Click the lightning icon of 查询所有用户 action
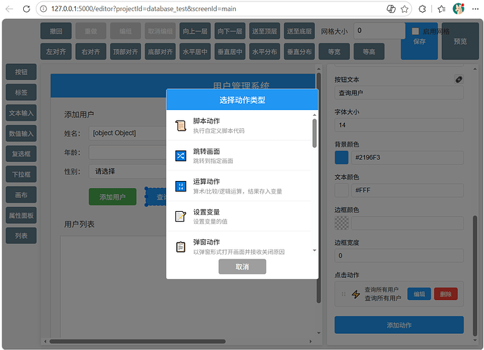The width and height of the screenshot is (484, 350). coord(356,294)
